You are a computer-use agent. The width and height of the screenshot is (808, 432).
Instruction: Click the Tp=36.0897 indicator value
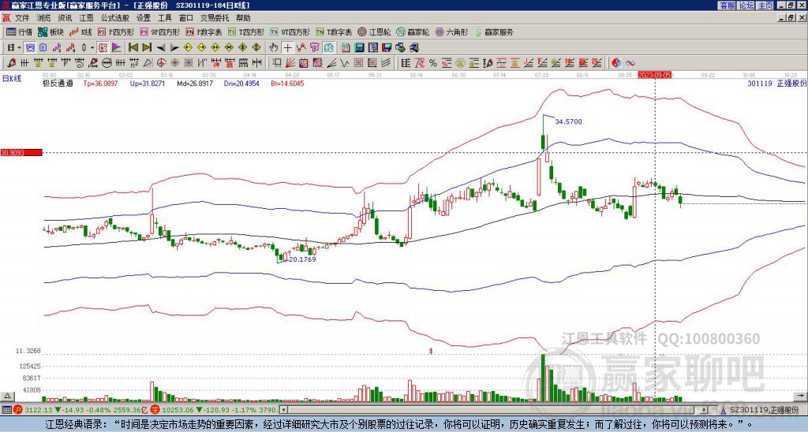pyautogui.click(x=100, y=83)
